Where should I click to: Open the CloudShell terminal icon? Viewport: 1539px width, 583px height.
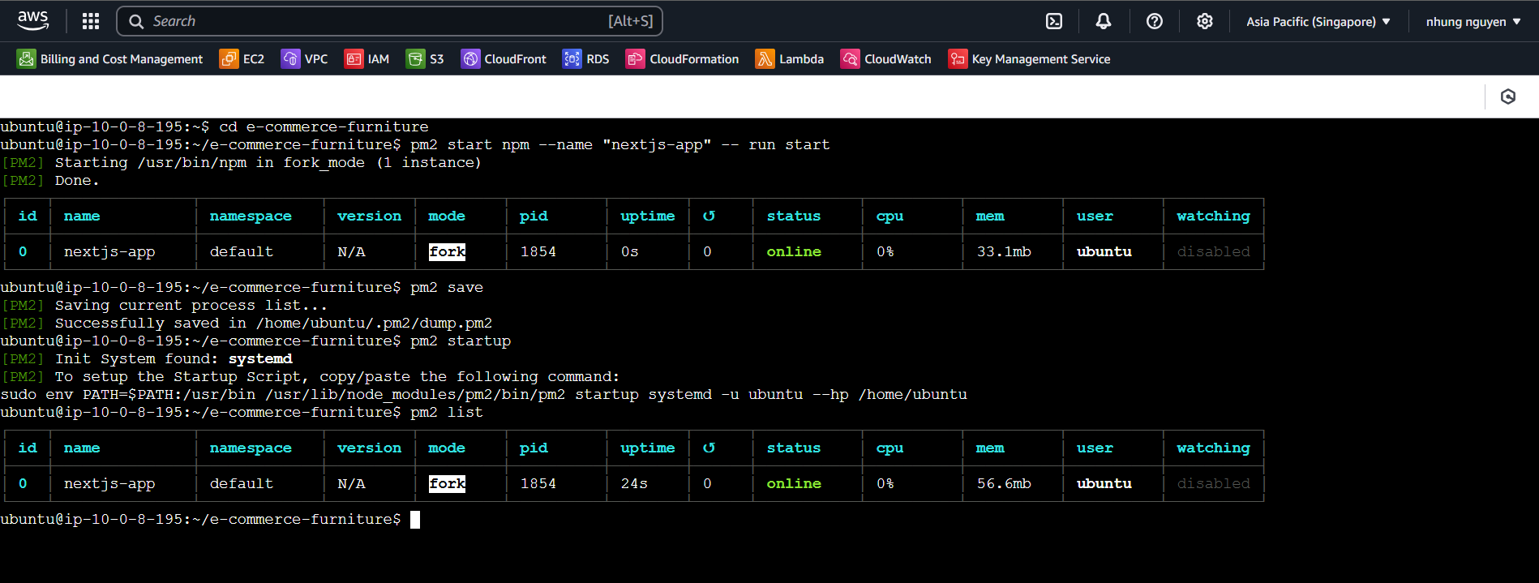click(x=1054, y=21)
